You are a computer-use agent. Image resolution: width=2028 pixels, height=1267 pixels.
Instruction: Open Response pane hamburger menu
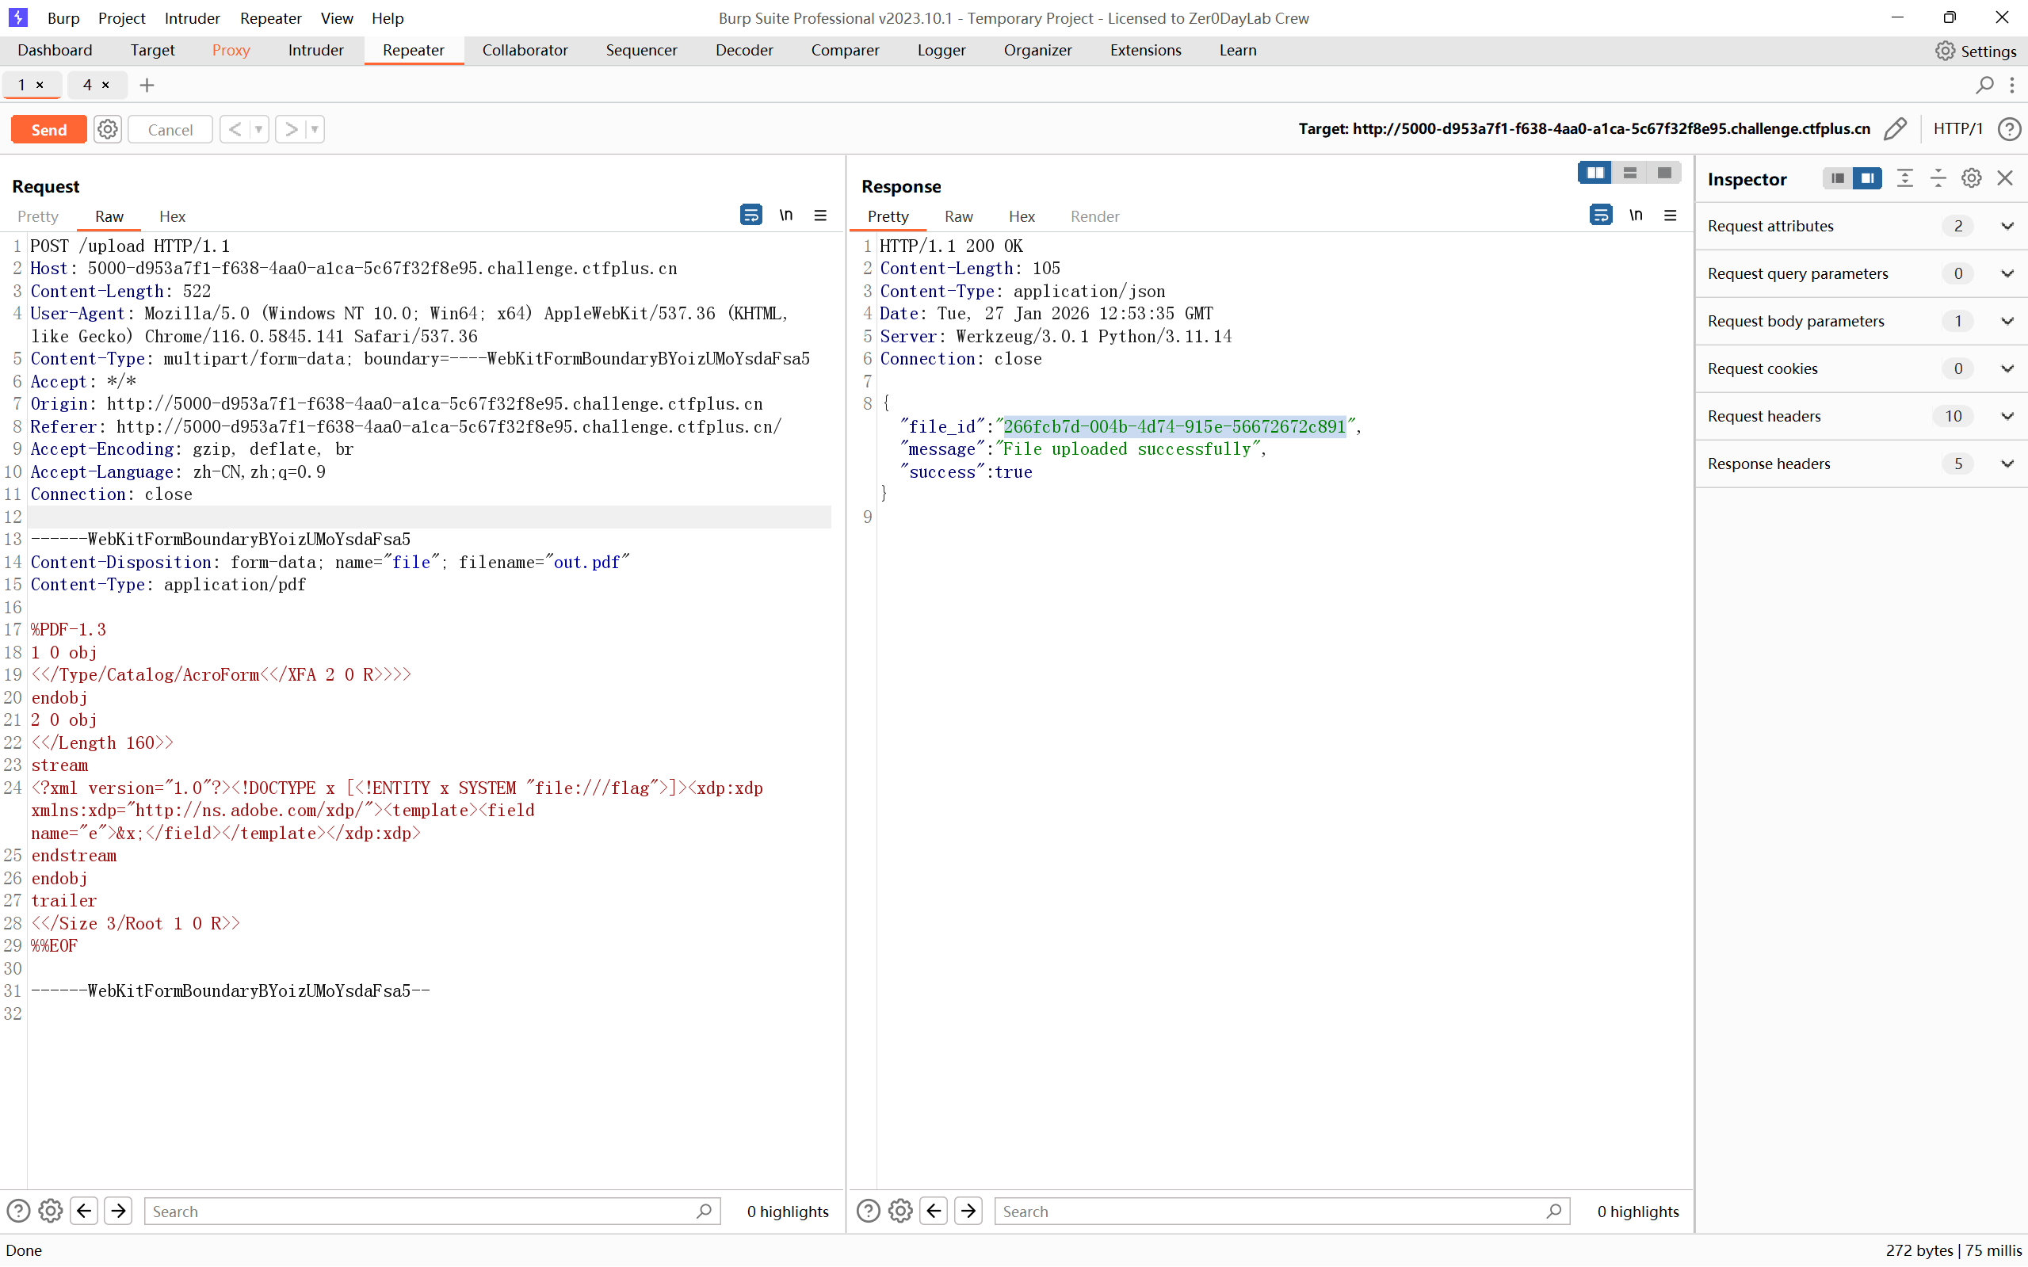[1670, 216]
